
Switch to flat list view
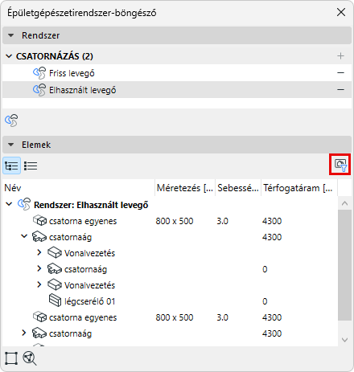(x=31, y=166)
